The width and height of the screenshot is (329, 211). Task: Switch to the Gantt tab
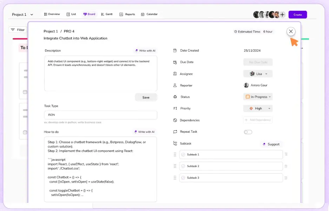[107, 14]
